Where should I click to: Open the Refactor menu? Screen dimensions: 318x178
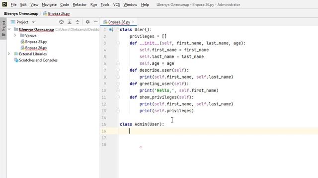(x=79, y=4)
